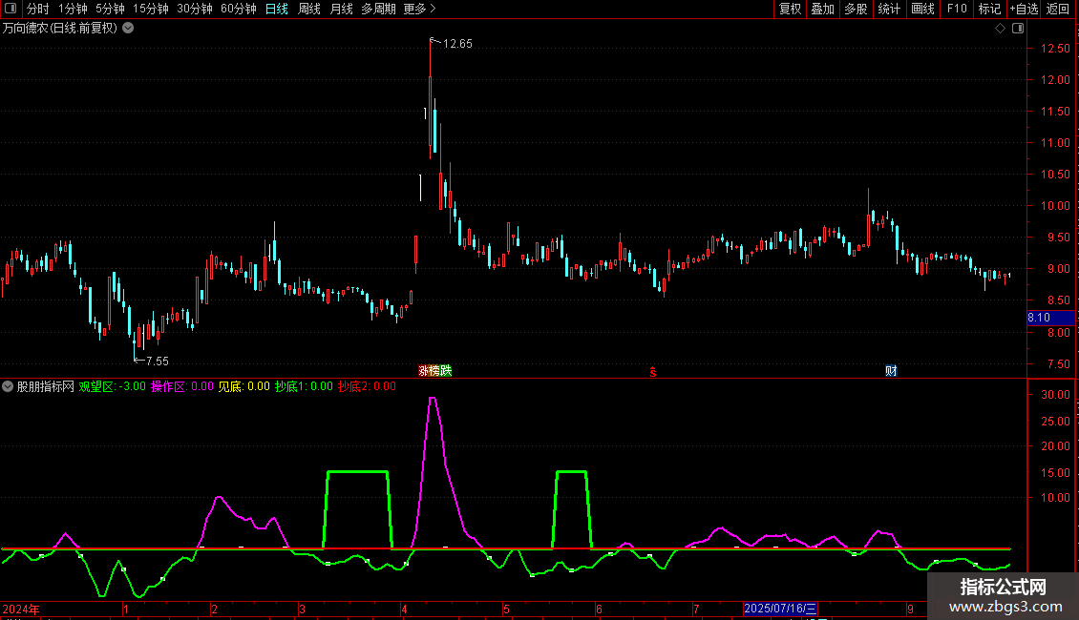
Task: Click month 9 marker on time axis
Action: (910, 610)
